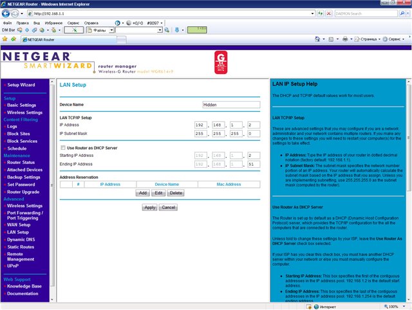Click the Device Name field showing Hidden
This screenshot has height=310, width=412.
point(231,105)
